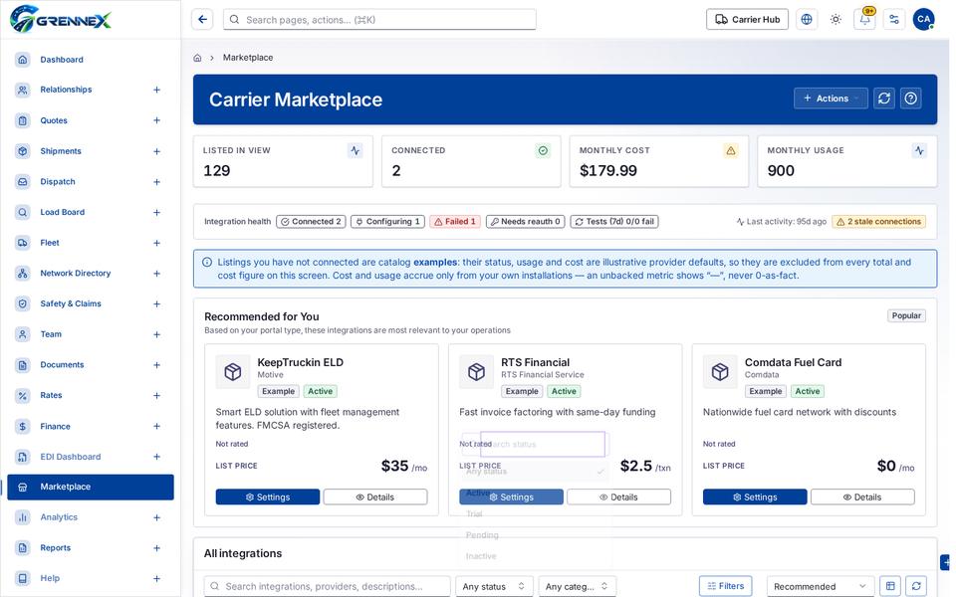Viewport: 956px width, 597px height.
Task: Open the Any status dropdown
Action: pyautogui.click(x=495, y=586)
